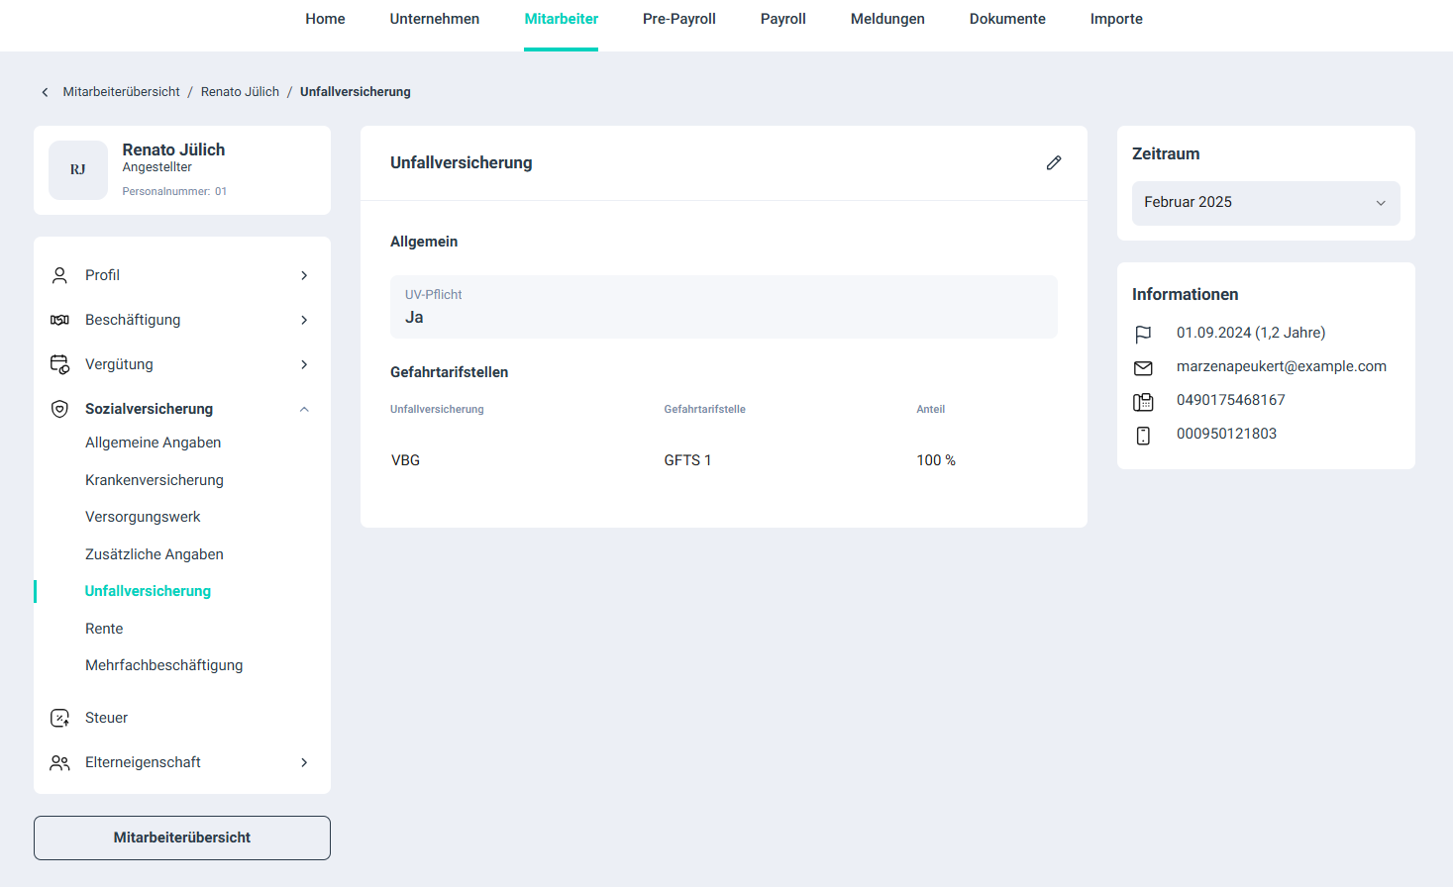This screenshot has width=1453, height=887.
Task: Click the email envelope icon in Informationen
Action: click(1143, 367)
